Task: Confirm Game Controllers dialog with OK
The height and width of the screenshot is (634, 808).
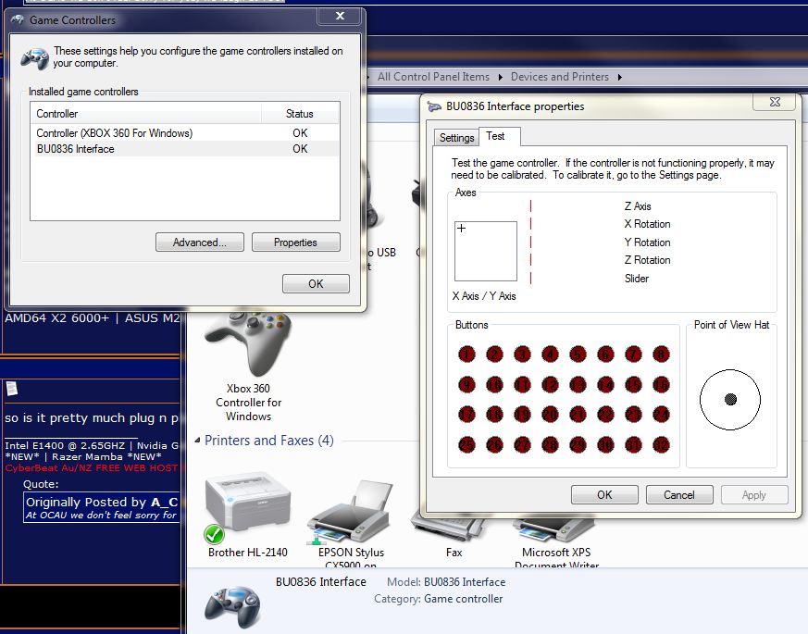Action: click(316, 283)
